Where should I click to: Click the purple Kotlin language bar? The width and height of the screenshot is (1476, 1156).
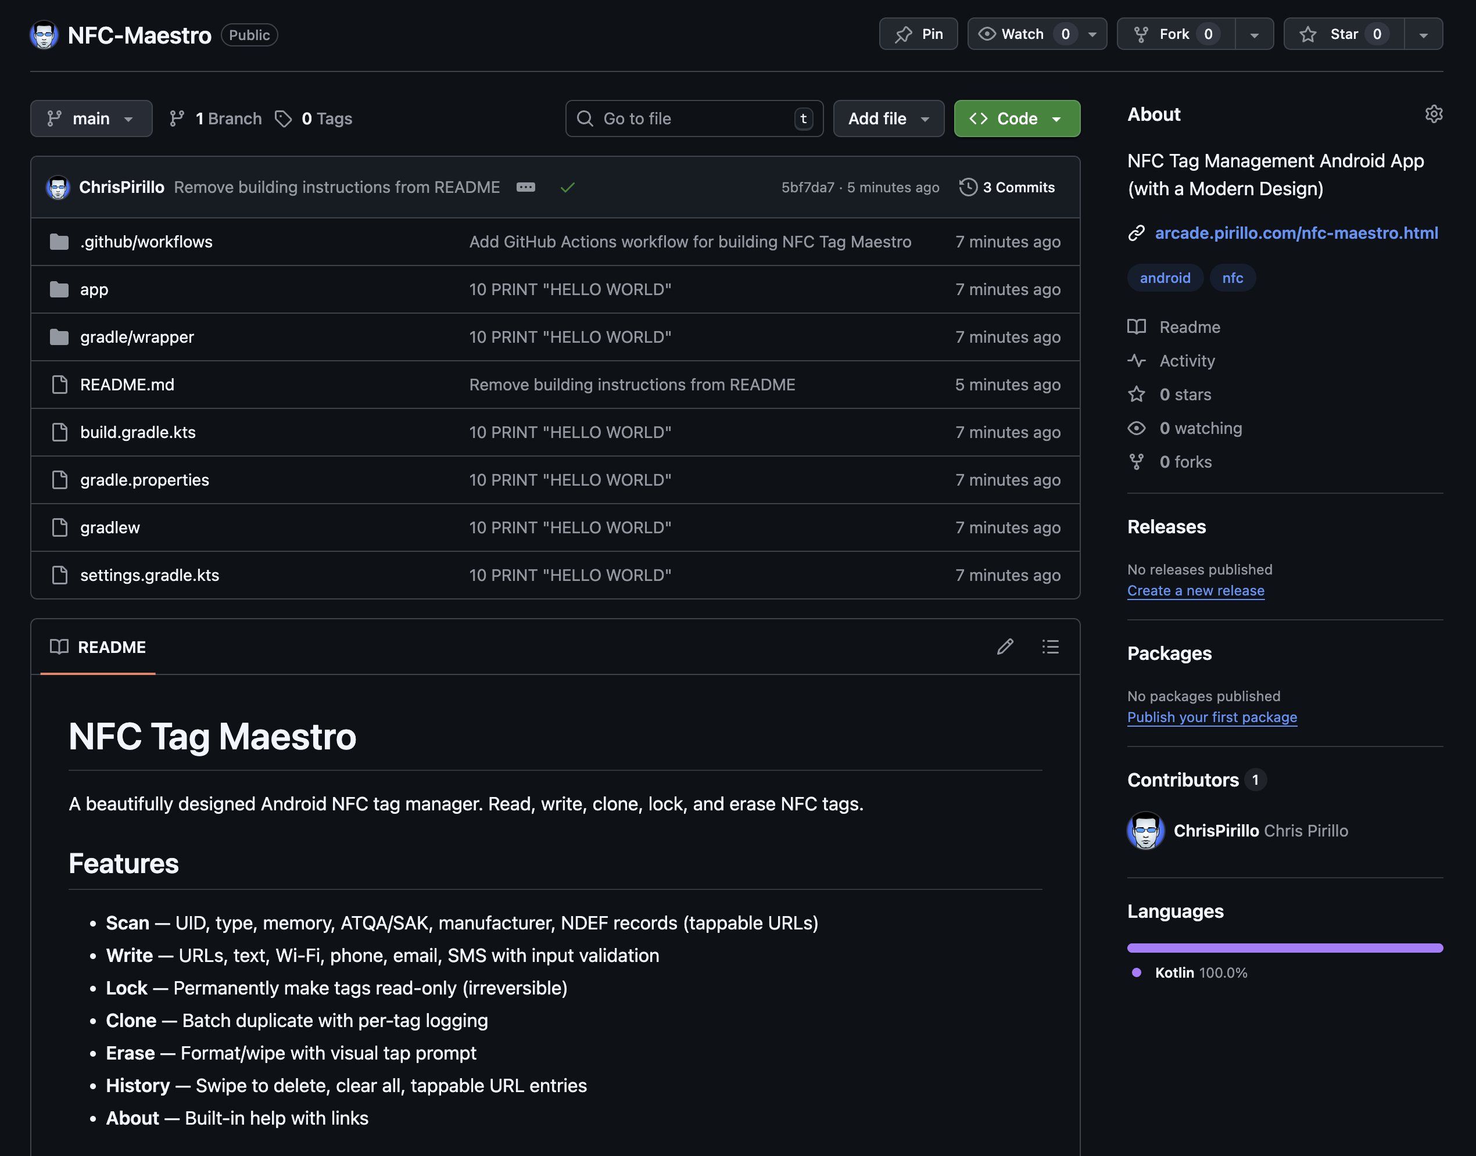pos(1284,947)
